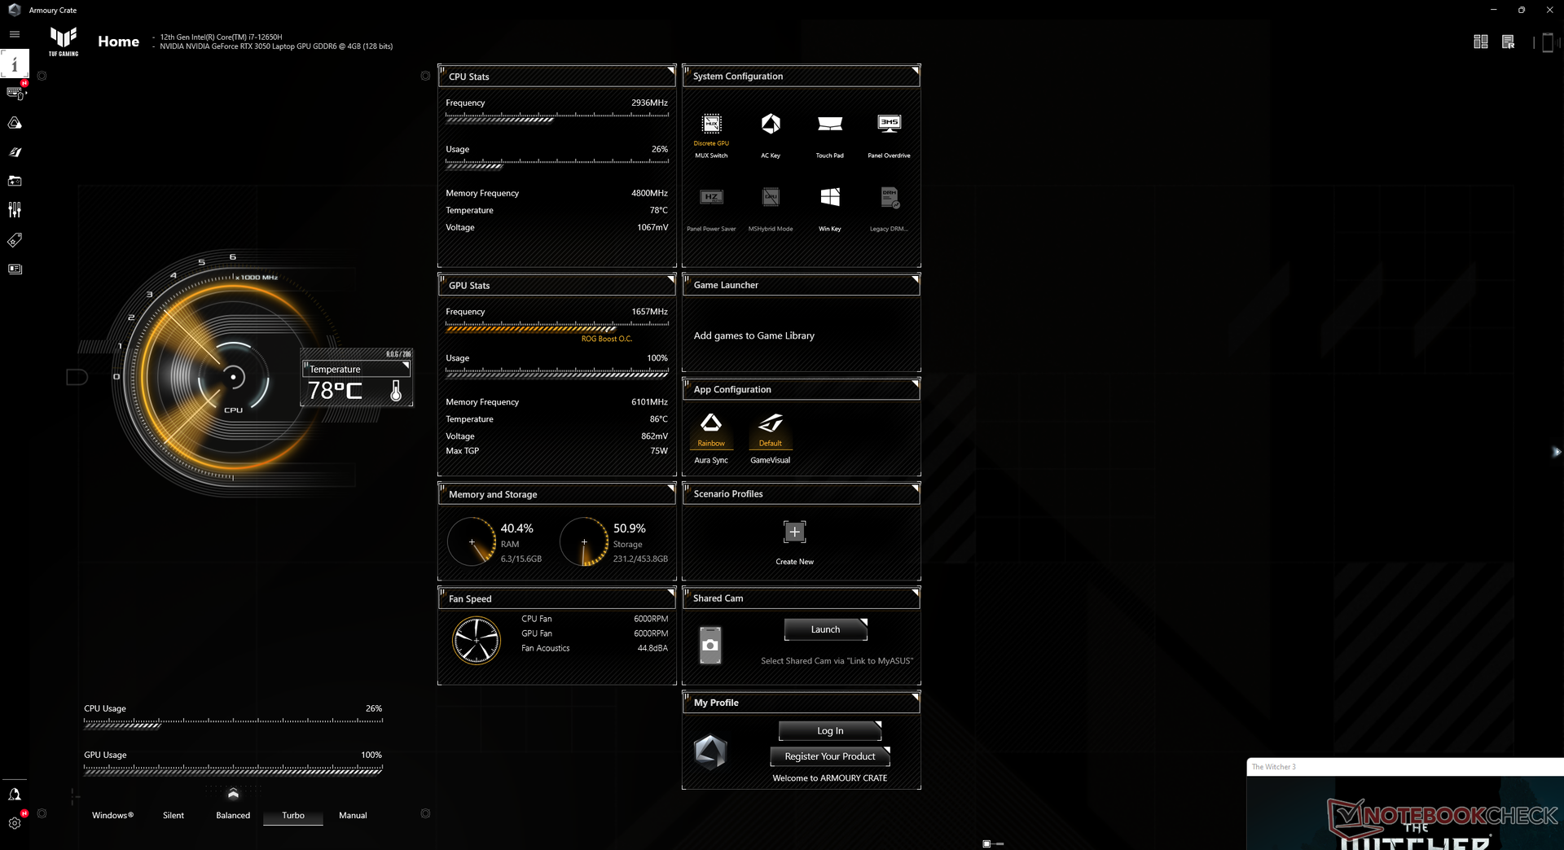Expand the App Configuration panel corner arrow
The height and width of the screenshot is (850, 1564).
click(x=915, y=383)
